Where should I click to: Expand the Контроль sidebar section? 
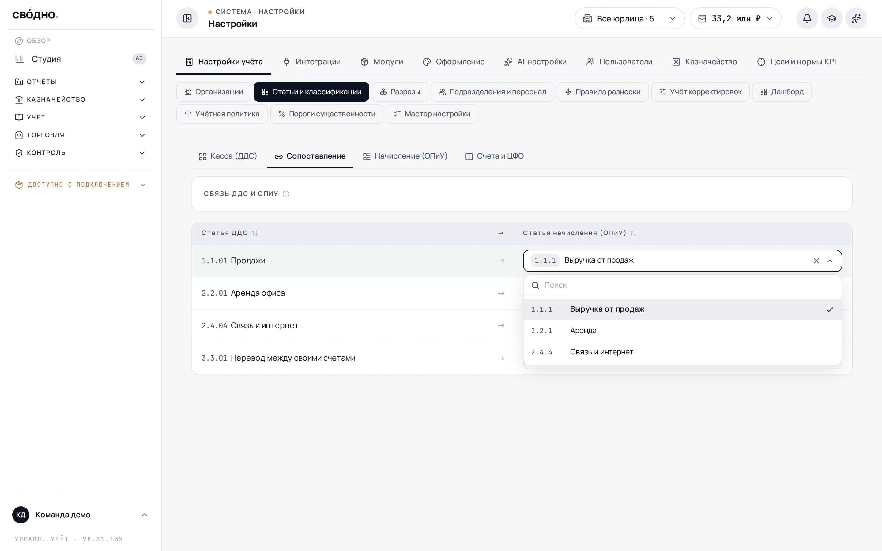click(x=80, y=153)
